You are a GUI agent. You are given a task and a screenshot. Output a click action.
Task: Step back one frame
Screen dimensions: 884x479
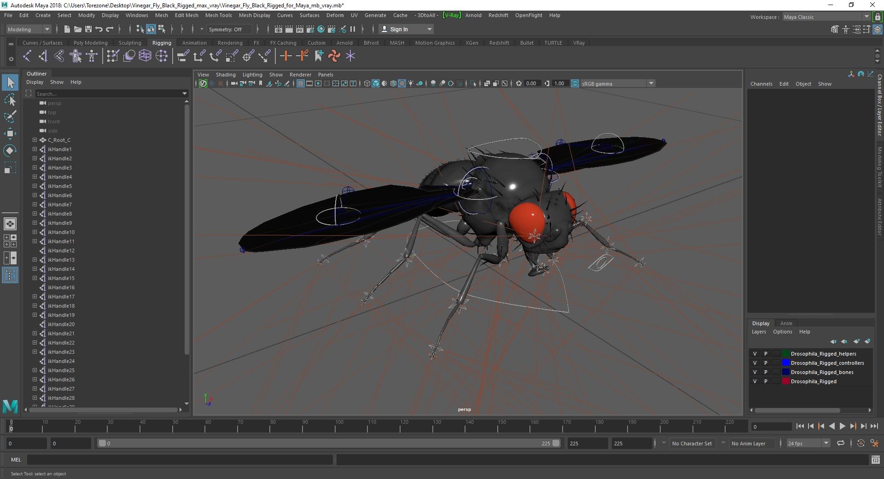tap(811, 426)
